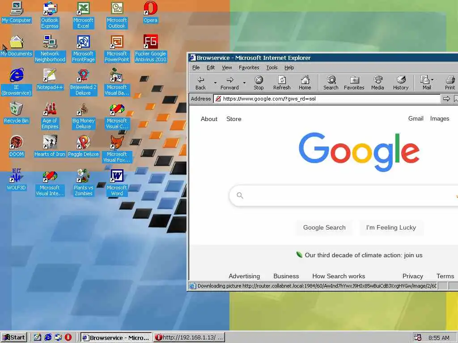Launch Opera from the quick launch bar
458x343 pixels.
tap(68, 338)
